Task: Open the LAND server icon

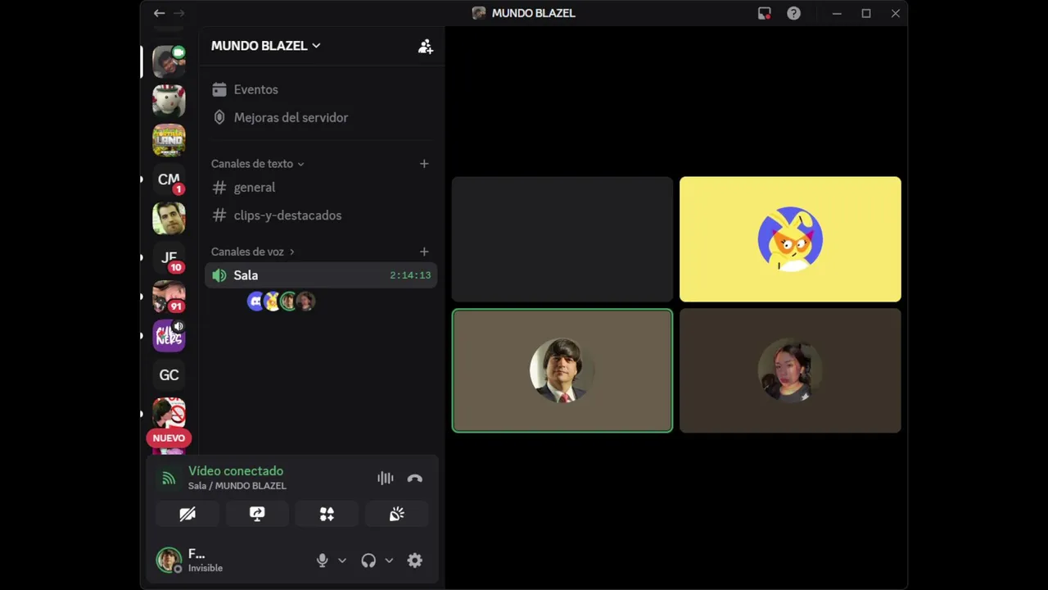Action: pos(169,140)
